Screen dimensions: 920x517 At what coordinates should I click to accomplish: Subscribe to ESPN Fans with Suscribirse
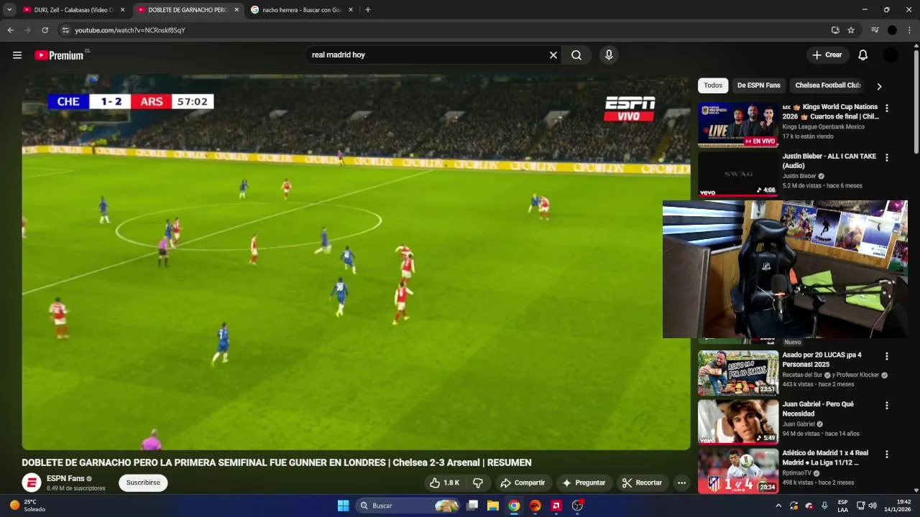point(143,483)
